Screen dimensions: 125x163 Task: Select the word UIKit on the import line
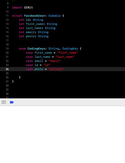pos(28,7)
